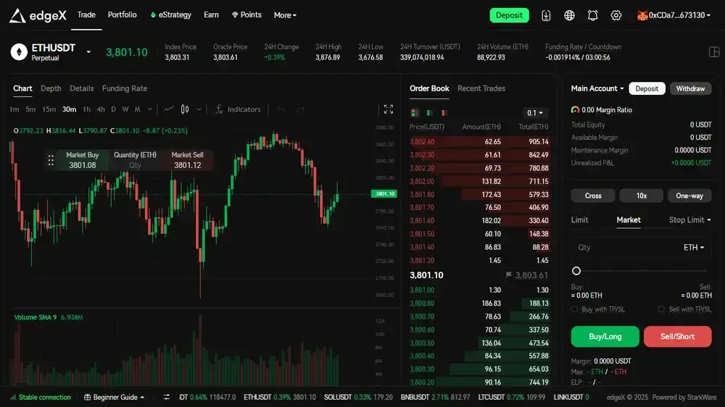Switch to Depth tab
This screenshot has width=725, height=407.
[51, 88]
